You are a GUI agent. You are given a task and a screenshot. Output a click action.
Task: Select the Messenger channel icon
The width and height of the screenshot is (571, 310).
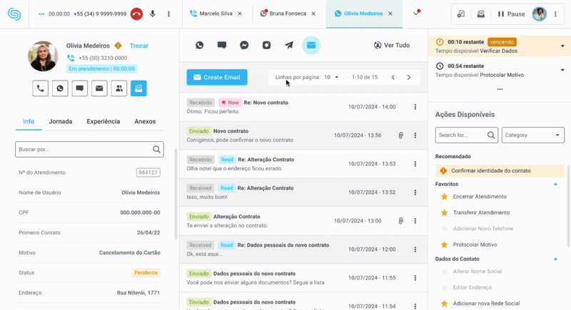(x=244, y=46)
